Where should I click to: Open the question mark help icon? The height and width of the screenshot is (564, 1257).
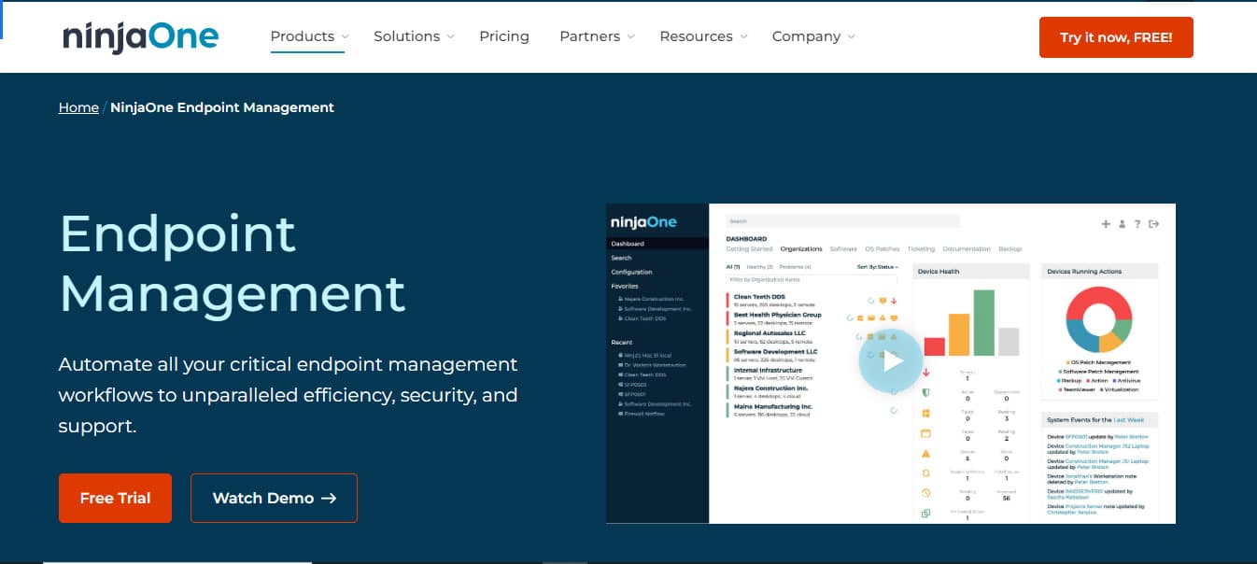tap(1137, 224)
